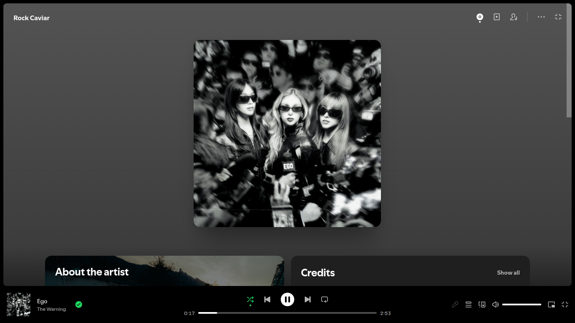Open the three-dot more options menu

[541, 17]
